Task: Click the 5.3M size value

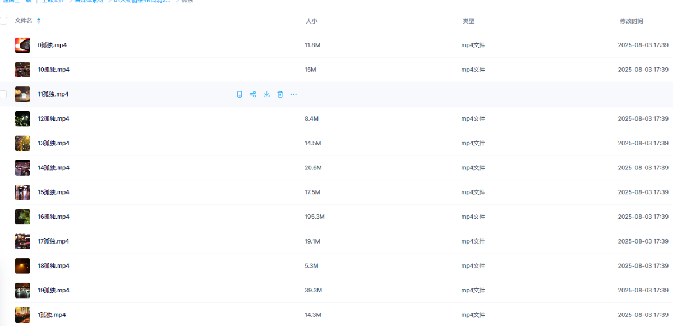Action: [x=312, y=266]
